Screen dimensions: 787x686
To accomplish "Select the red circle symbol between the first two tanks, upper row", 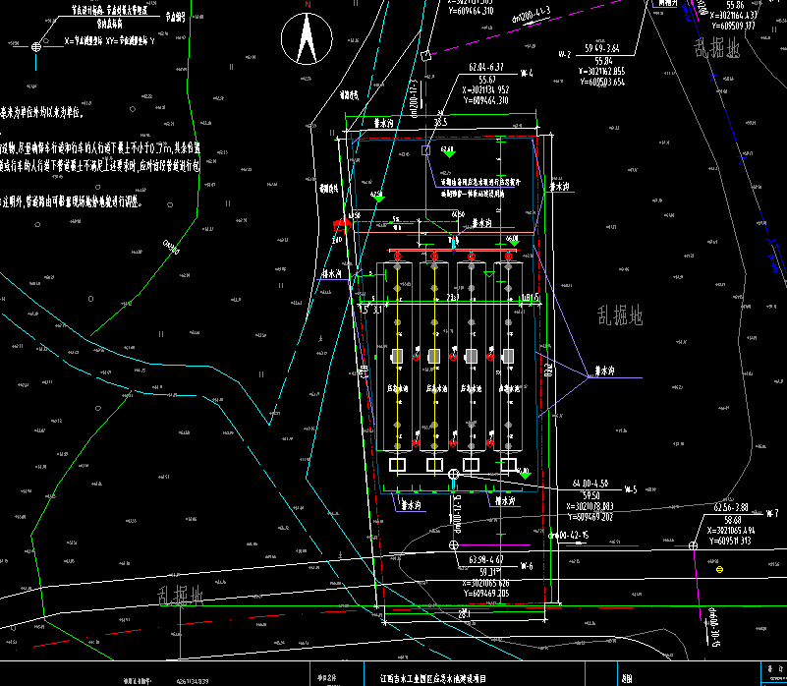I will point(416,357).
